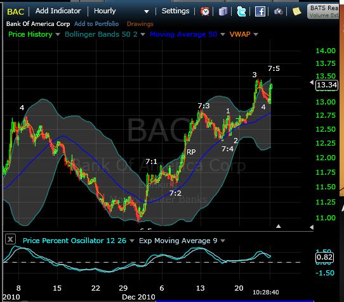This screenshot has height=302, width=344.
Task: Open the yellow sticky note icon
Action: [x=296, y=11]
